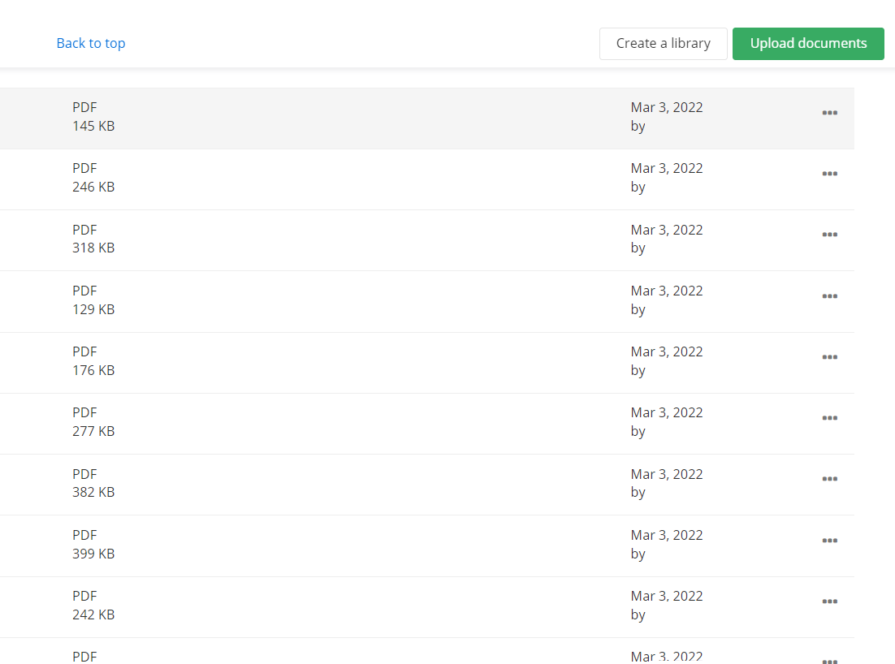Open the more options menu for the 176 KB PDF
Viewport: 895px width, 664px height.
click(829, 358)
